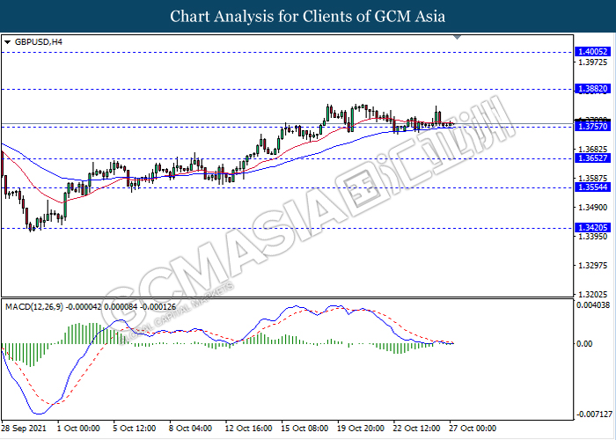Click the 5 Oct 12:00 time label
Viewport: 616px width, 440px height.
pyautogui.click(x=134, y=429)
